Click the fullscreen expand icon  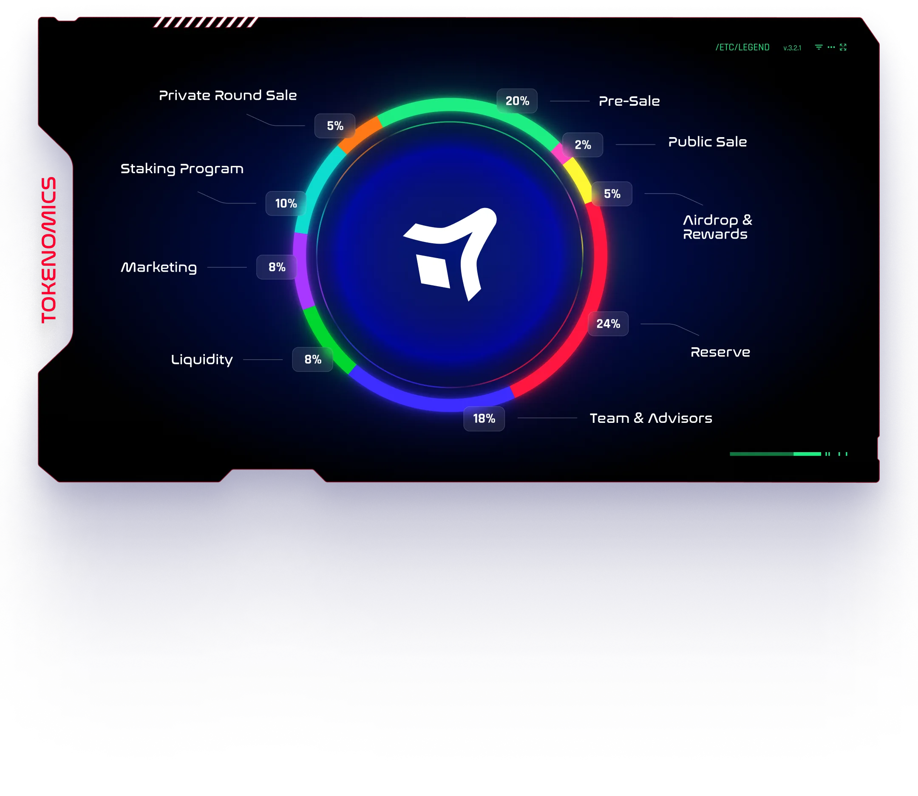843,47
